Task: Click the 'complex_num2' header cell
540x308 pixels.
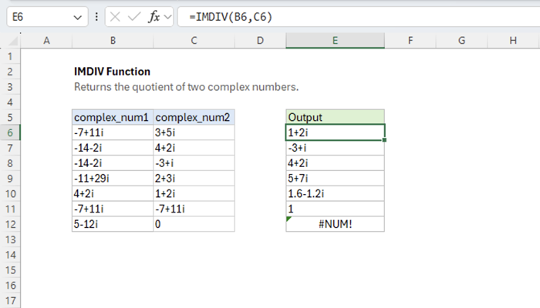Action: tap(194, 117)
